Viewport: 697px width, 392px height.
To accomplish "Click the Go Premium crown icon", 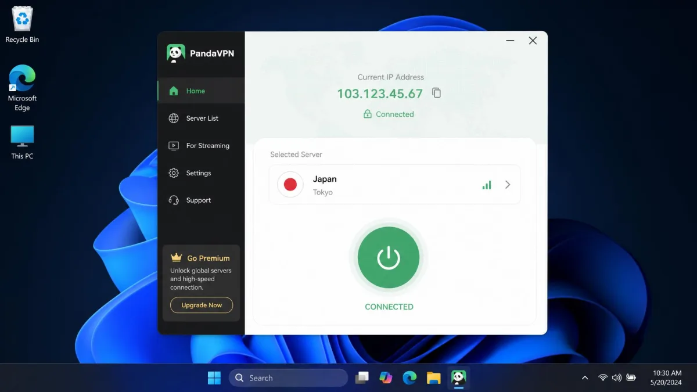I will coord(176,257).
